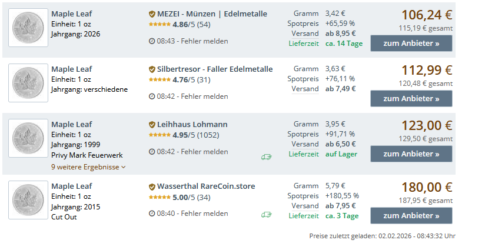Open the MEZEI - Münzen | Edelmetalle dealer link
This screenshot has width=495, height=250.
[212, 14]
